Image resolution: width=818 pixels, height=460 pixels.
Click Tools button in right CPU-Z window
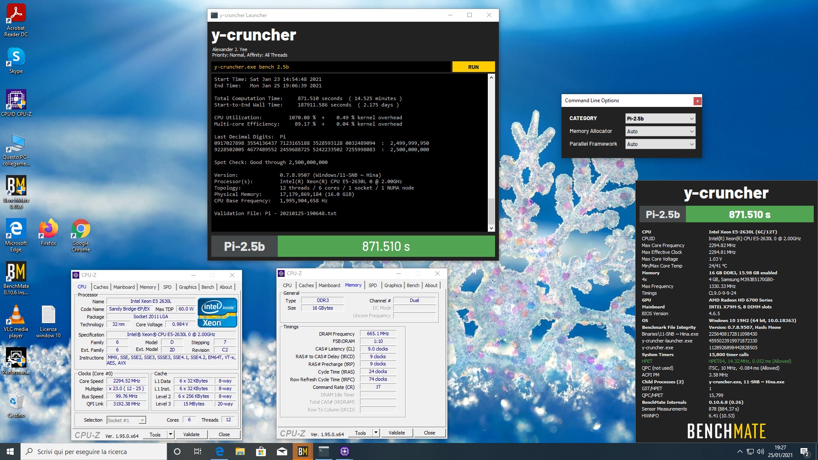pos(360,433)
